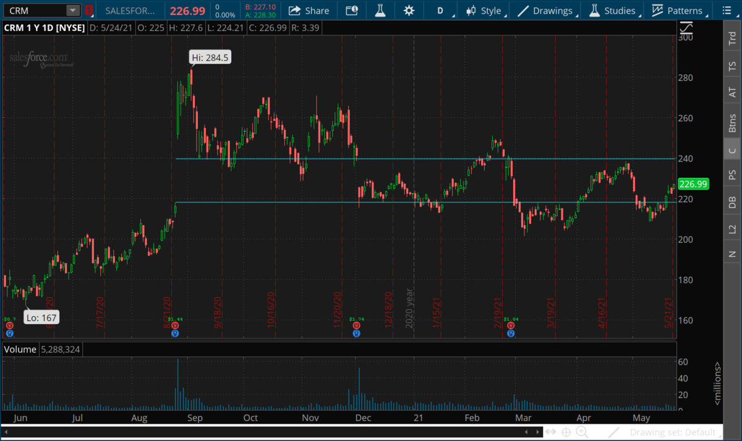Select the DB sidebar tab

732,203
